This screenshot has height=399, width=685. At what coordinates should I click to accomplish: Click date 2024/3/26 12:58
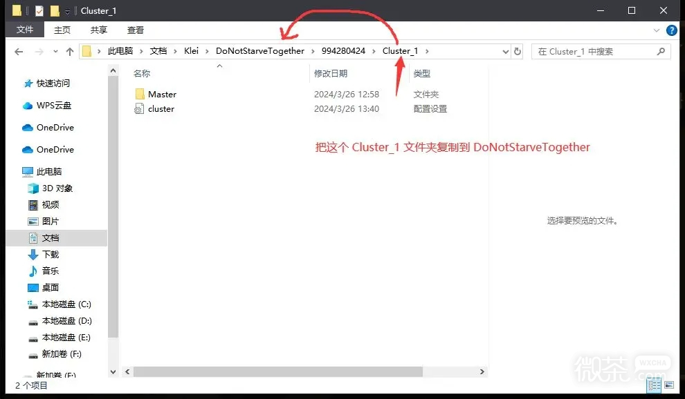coord(347,94)
